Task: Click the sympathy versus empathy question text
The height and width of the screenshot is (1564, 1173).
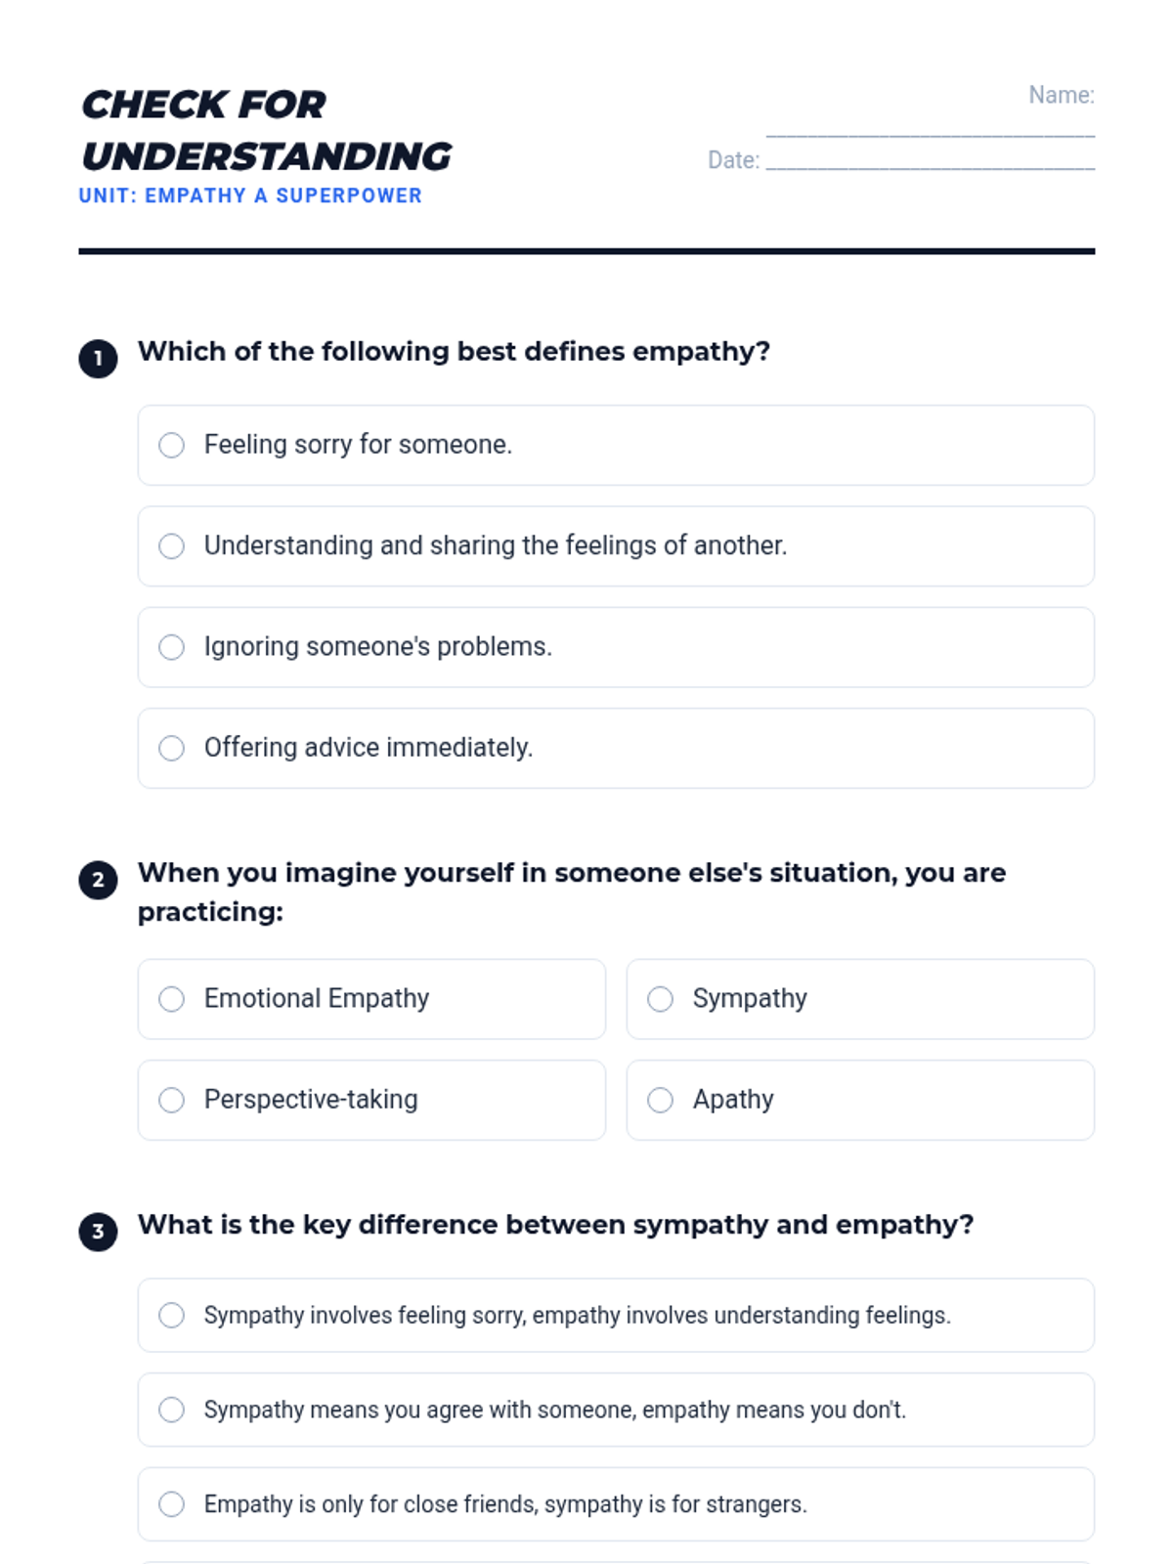Action: click(x=555, y=1225)
